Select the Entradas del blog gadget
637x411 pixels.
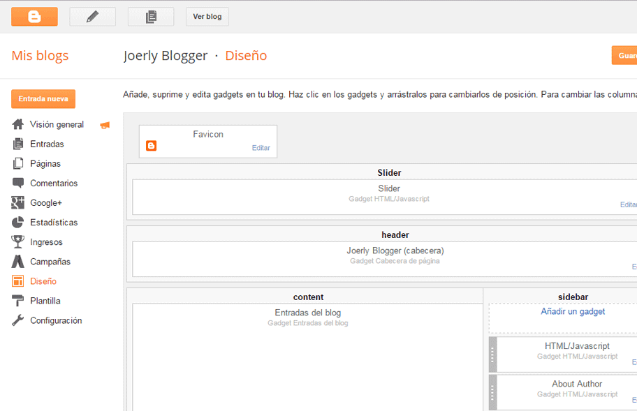tap(307, 357)
